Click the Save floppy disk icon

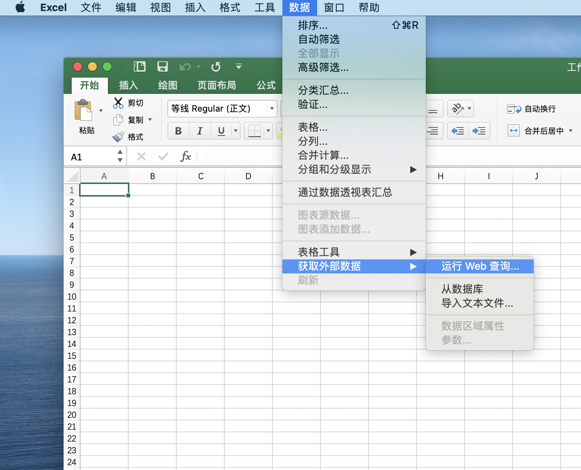coord(163,67)
